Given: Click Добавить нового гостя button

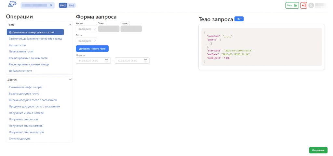Looking at the screenshot, I should click(92, 49).
